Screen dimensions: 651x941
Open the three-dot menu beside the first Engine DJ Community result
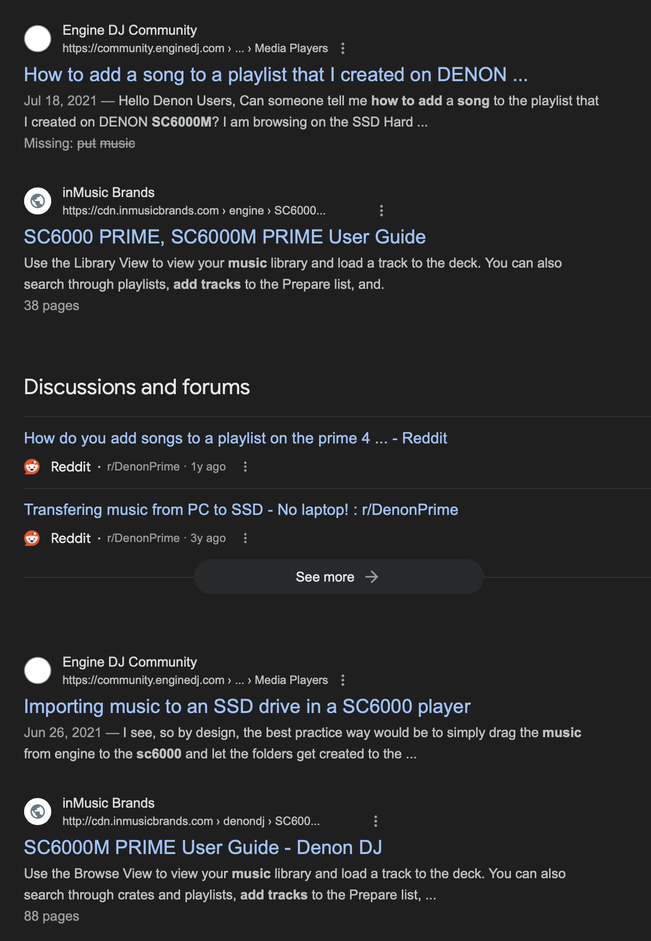(x=343, y=48)
